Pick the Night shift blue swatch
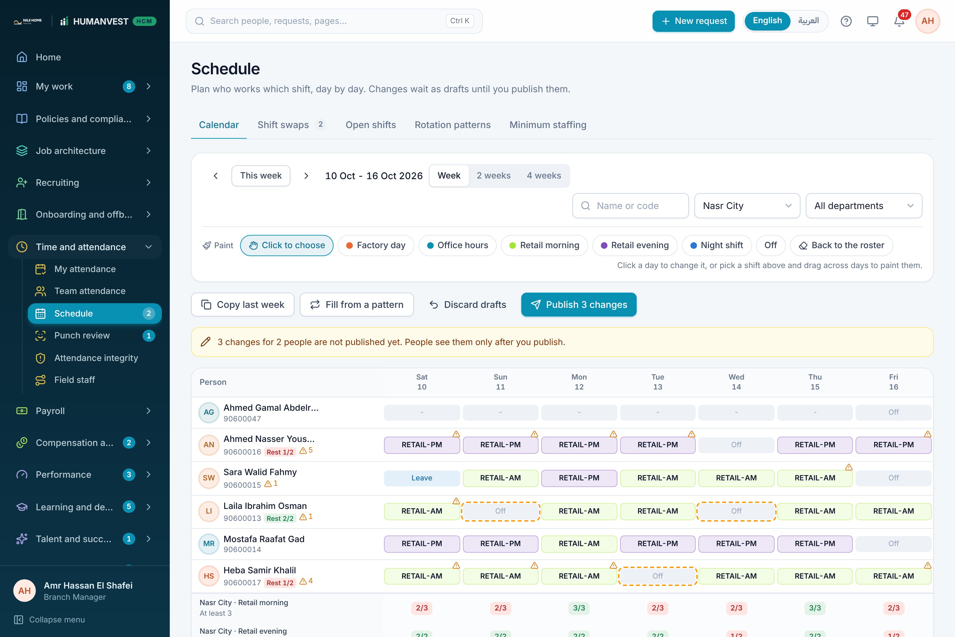 716,246
